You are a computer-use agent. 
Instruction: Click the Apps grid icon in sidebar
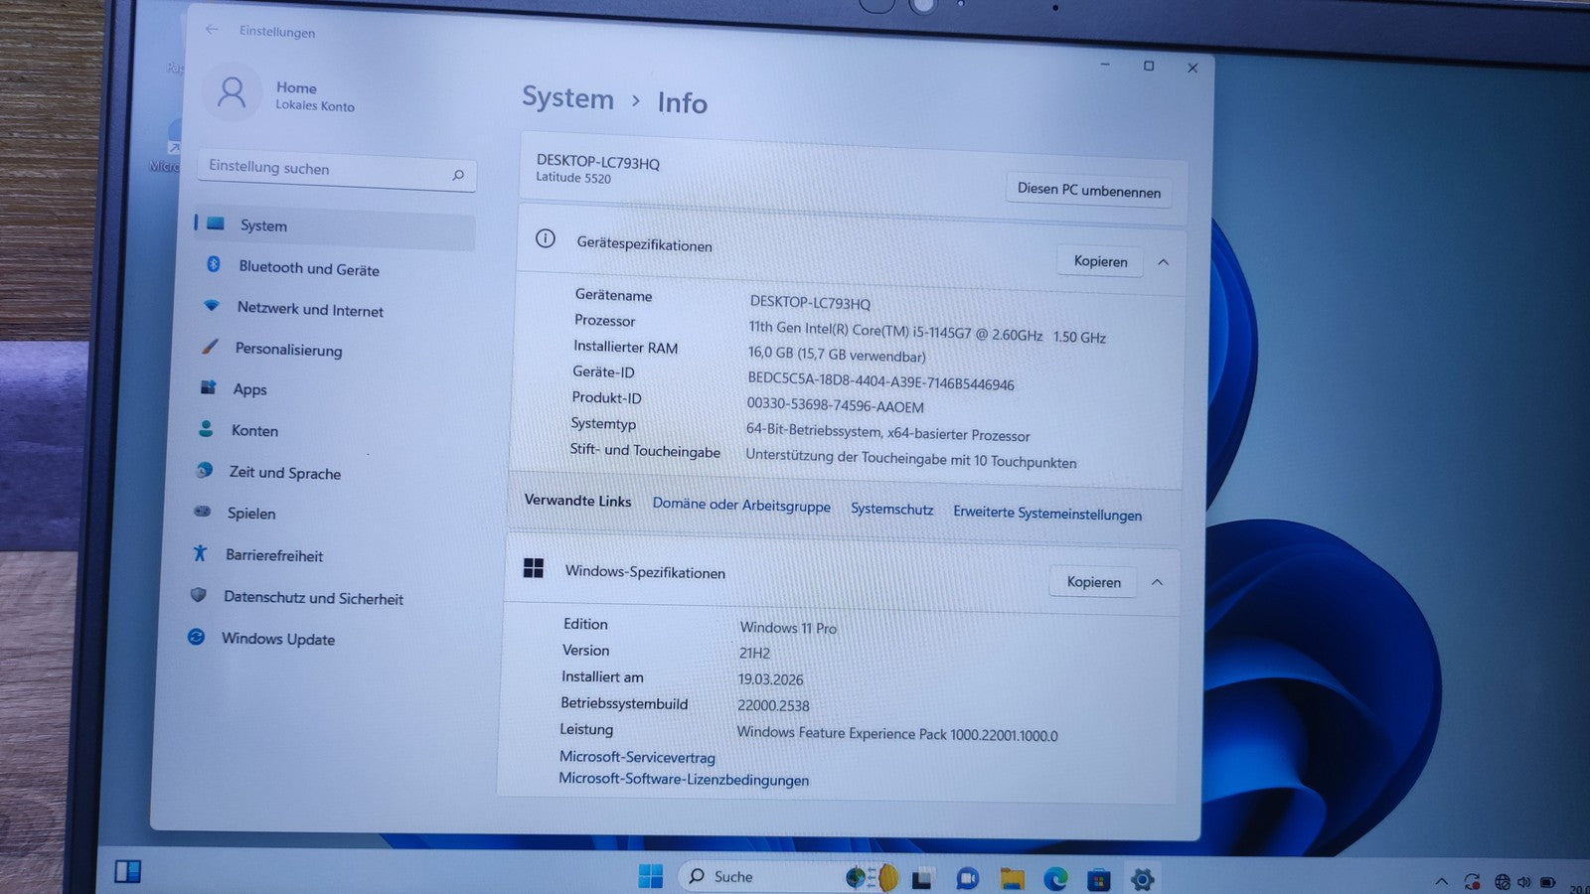tap(208, 386)
